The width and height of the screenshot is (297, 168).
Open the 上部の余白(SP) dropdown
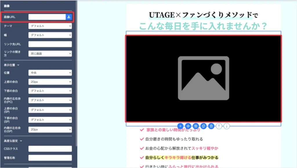click(50, 110)
